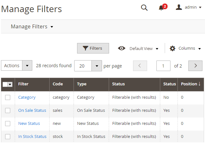This screenshot has width=205, height=143.
Task: Click the previous page arrow button
Action: tap(140, 66)
